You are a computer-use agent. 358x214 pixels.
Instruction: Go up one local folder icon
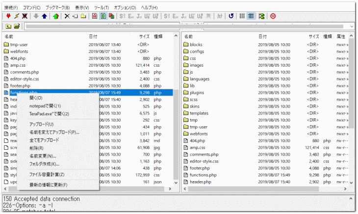click(8, 26)
